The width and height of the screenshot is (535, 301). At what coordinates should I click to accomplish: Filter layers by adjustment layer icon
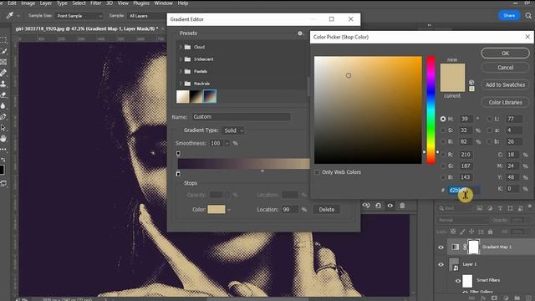click(x=490, y=208)
